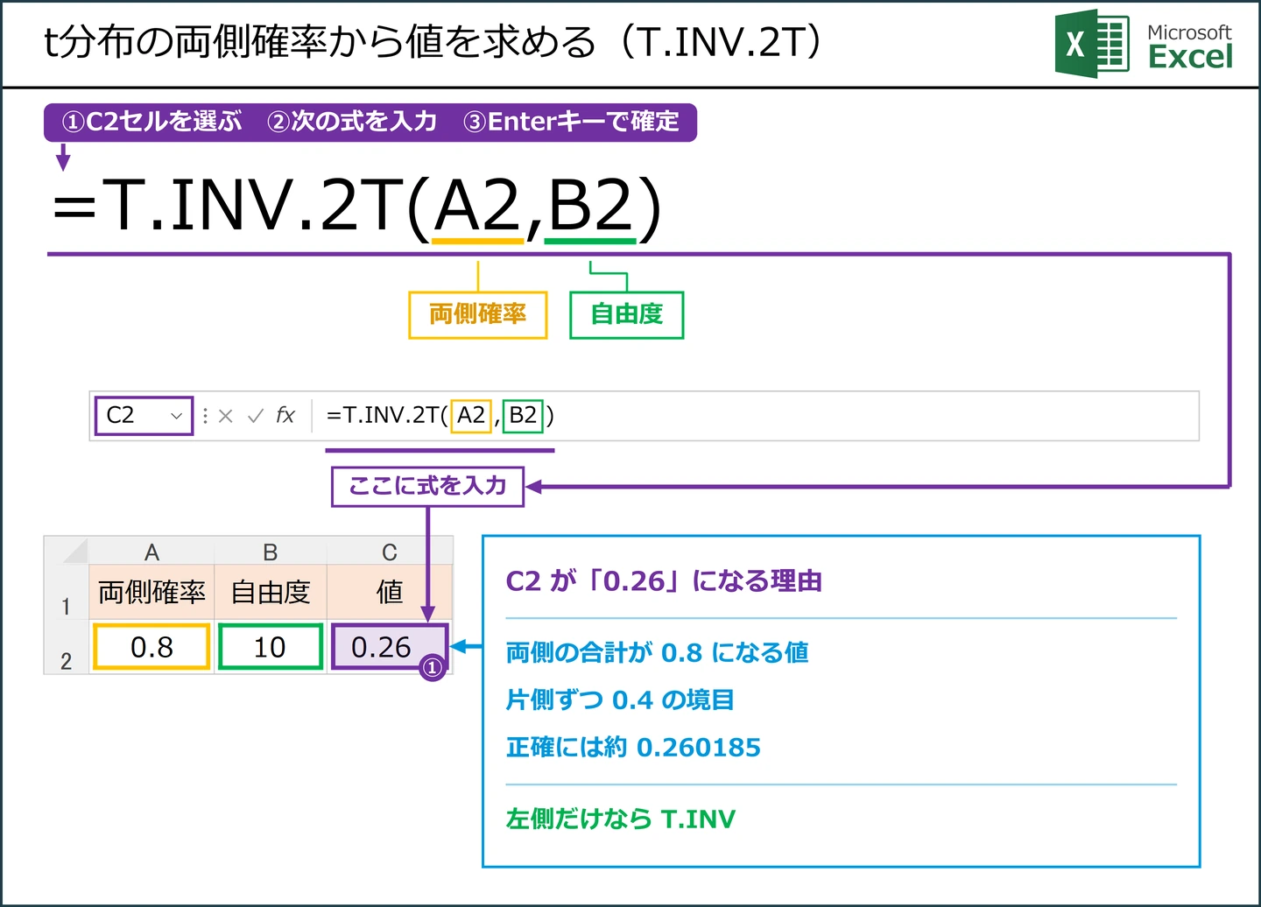Click the A2 reference in the formula bar

[x=471, y=415]
